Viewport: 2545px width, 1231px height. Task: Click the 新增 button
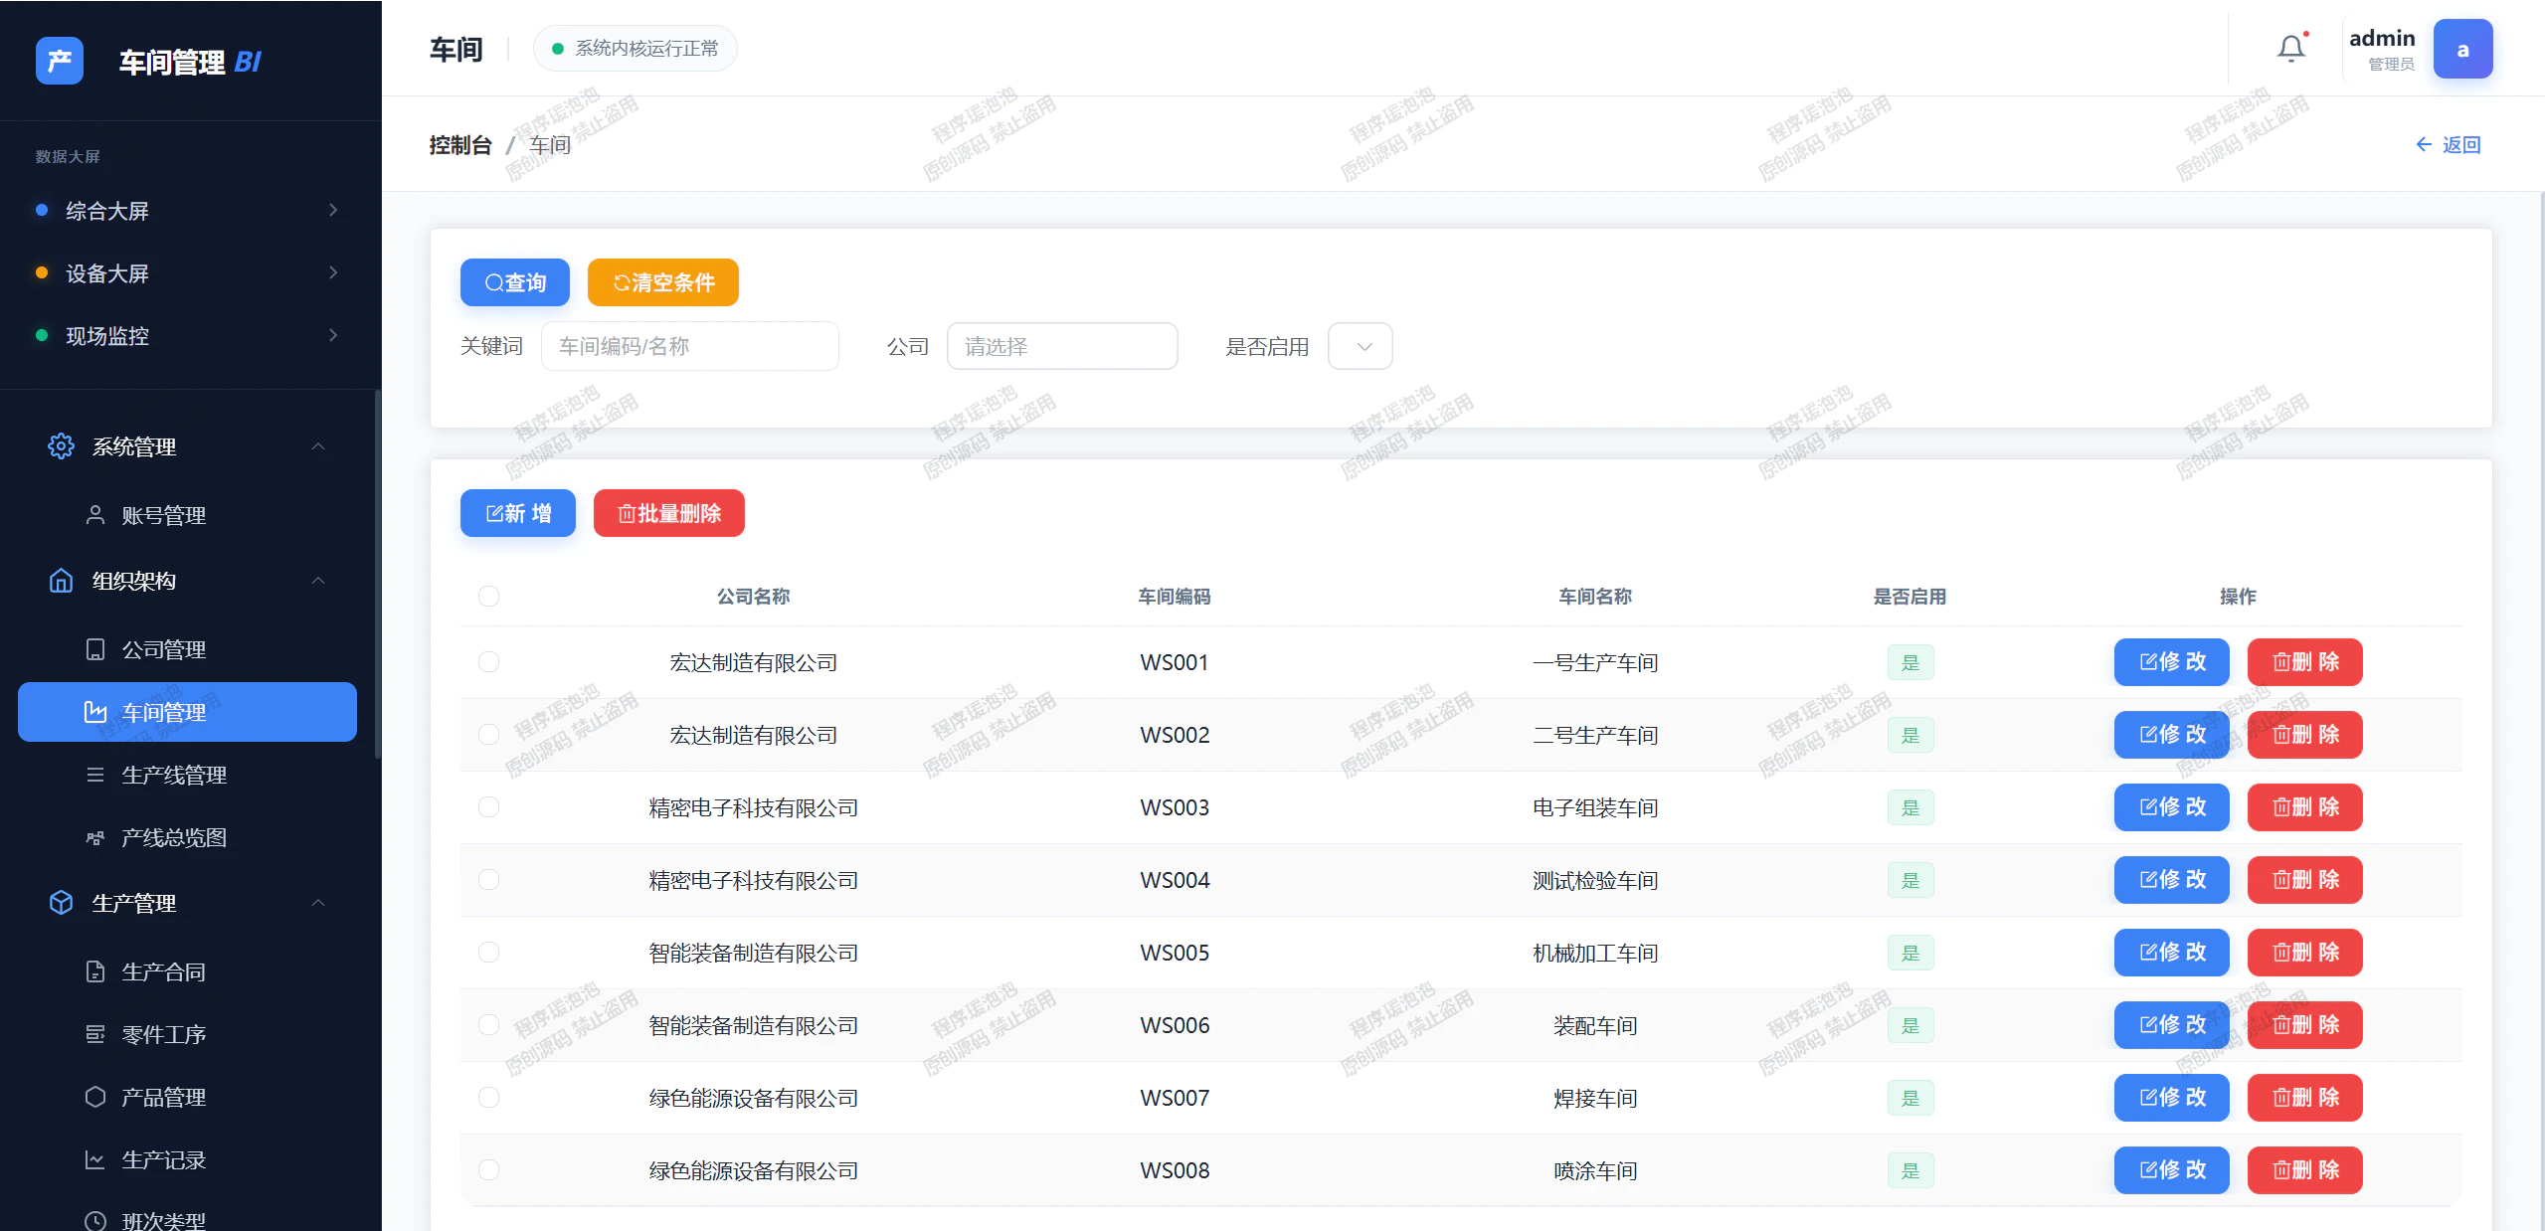(x=518, y=513)
